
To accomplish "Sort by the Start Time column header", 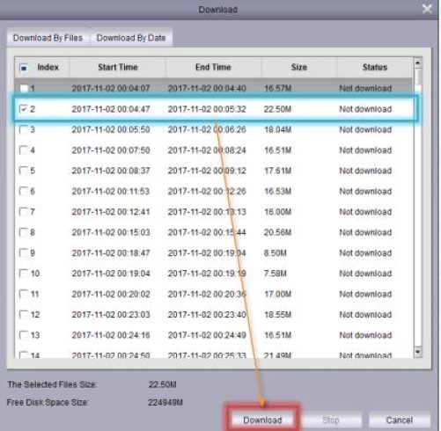I will (x=118, y=67).
